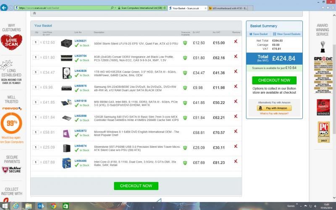Click Save Basket

(x=258, y=34)
